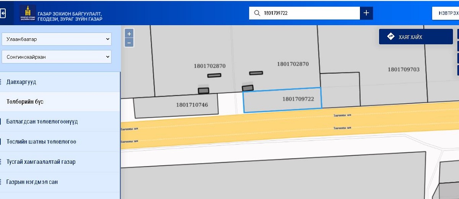Click the ХАЯГ ХАЙХ address search button
This screenshot has width=459, height=199.
[416, 37]
